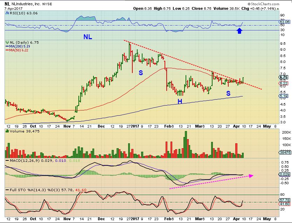Click the MA(50) 6.22 legend entry
Image resolution: width=292 pixels, height=223 pixels.
tap(19, 50)
